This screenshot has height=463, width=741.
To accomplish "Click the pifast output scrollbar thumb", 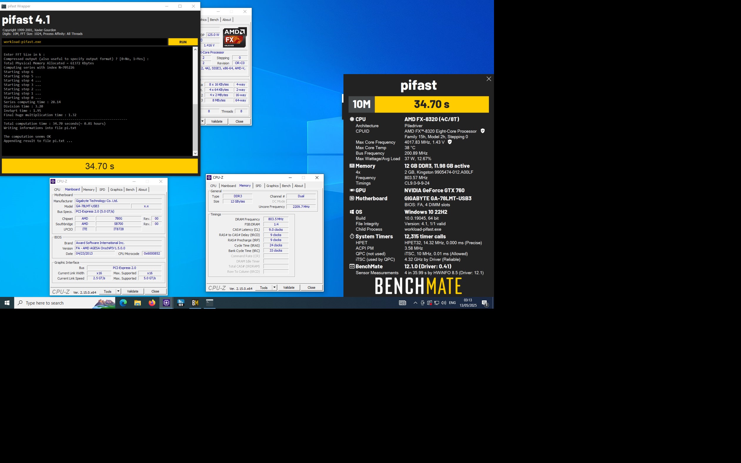I will pos(195,127).
